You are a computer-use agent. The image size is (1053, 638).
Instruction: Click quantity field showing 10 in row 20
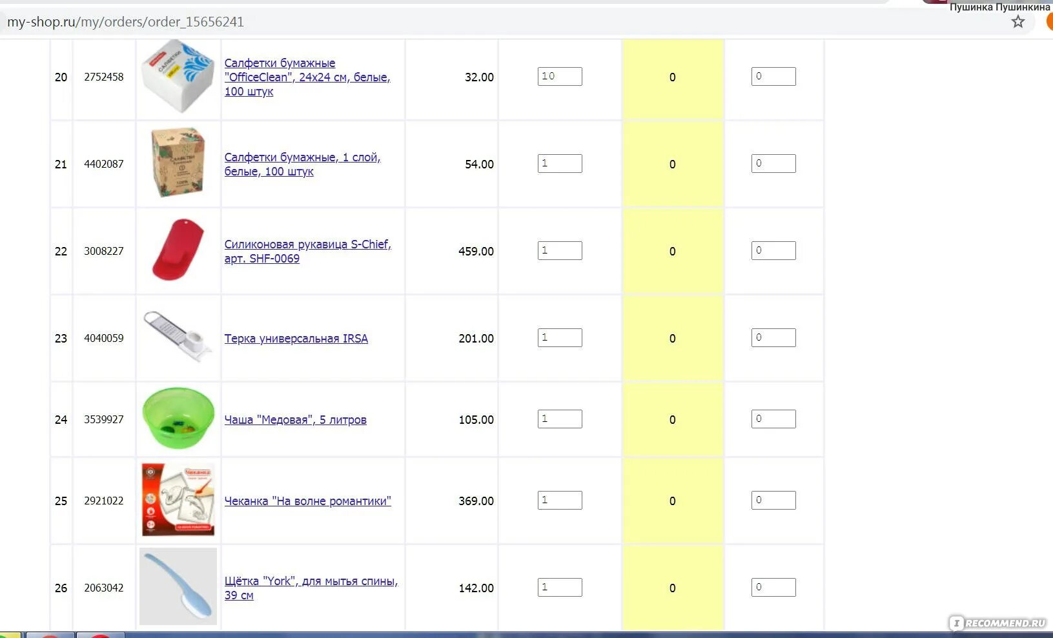(x=560, y=76)
